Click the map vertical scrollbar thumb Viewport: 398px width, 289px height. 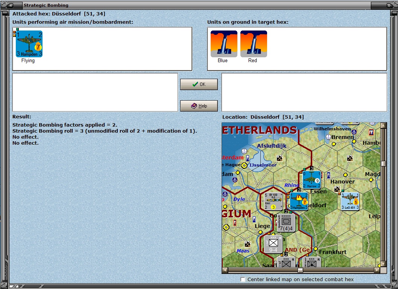tap(384, 164)
